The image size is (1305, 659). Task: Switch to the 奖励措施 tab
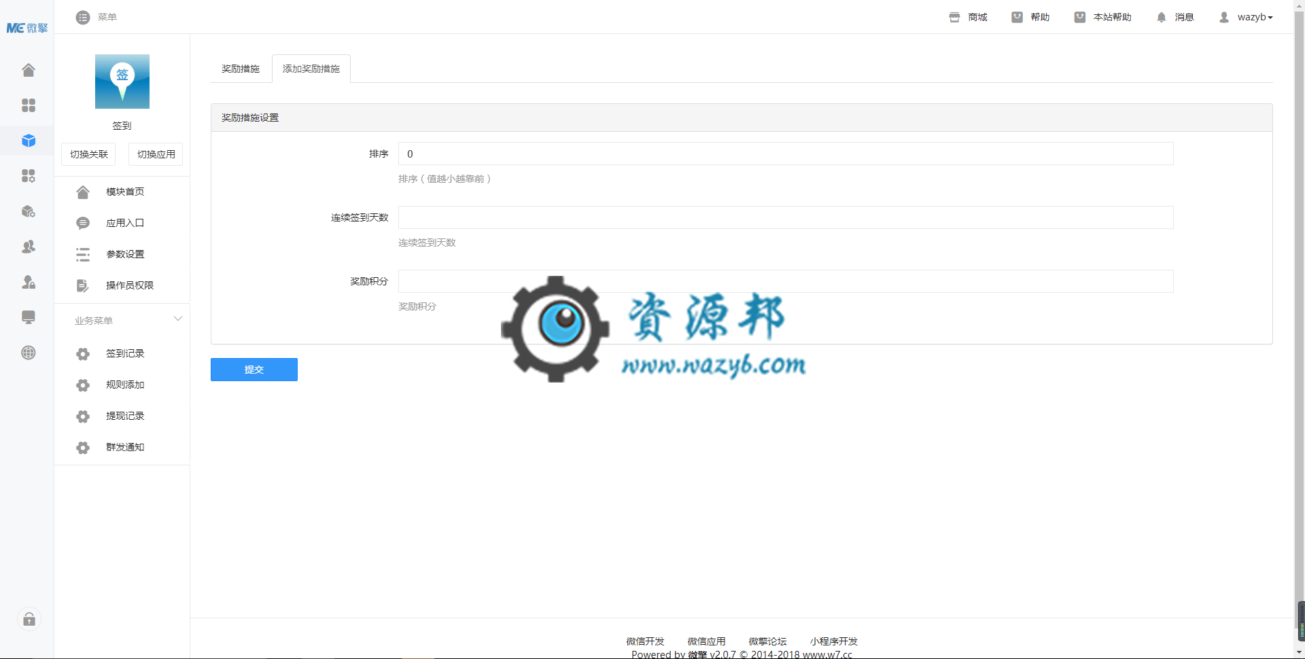pyautogui.click(x=241, y=69)
